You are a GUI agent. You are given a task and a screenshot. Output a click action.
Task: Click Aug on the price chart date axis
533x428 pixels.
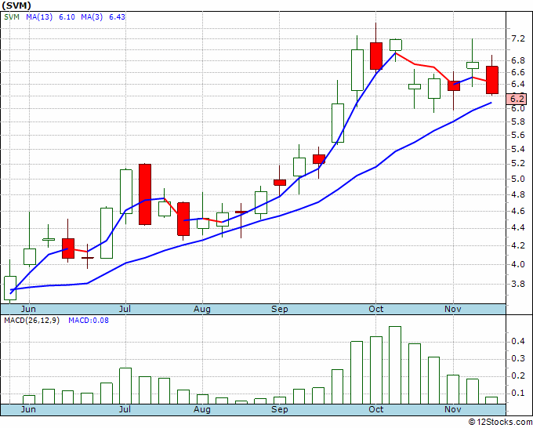pyautogui.click(x=202, y=309)
